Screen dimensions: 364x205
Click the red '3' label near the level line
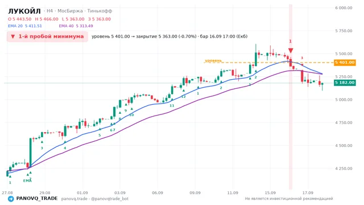click(302, 58)
